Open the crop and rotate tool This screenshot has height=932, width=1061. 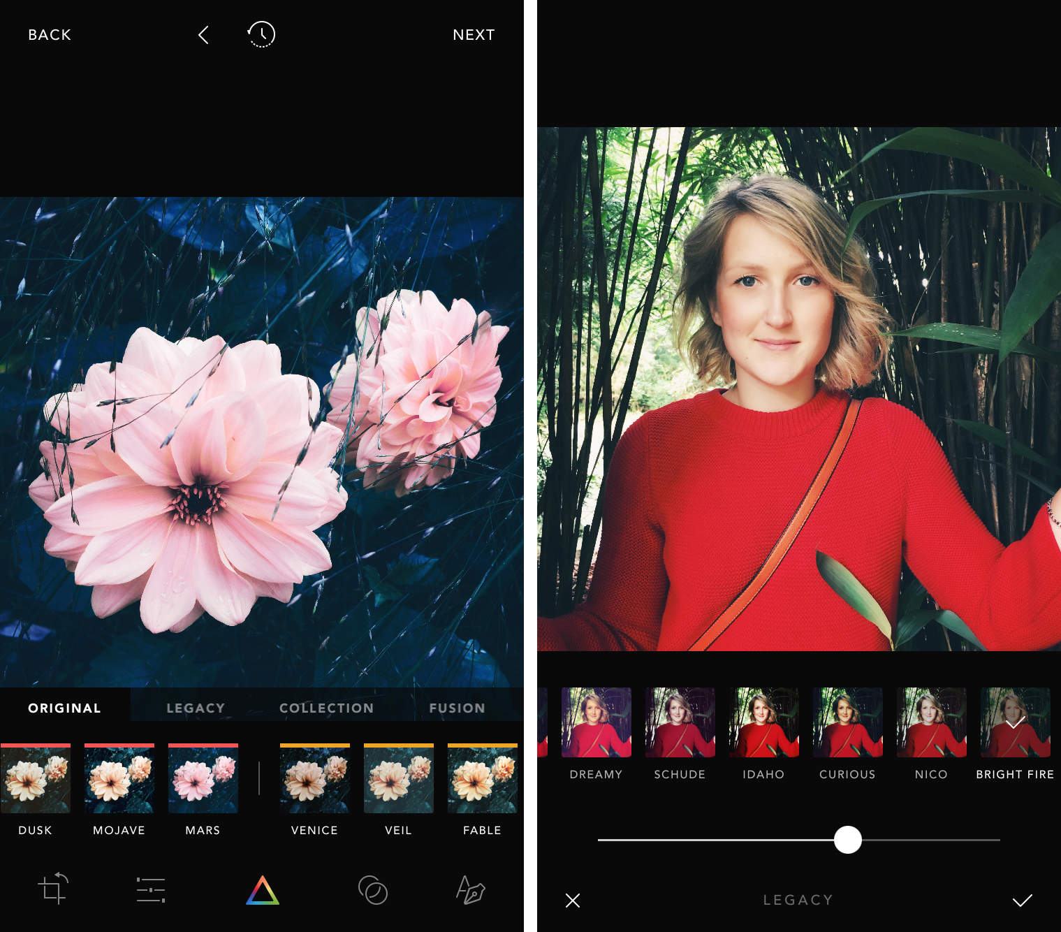point(53,889)
